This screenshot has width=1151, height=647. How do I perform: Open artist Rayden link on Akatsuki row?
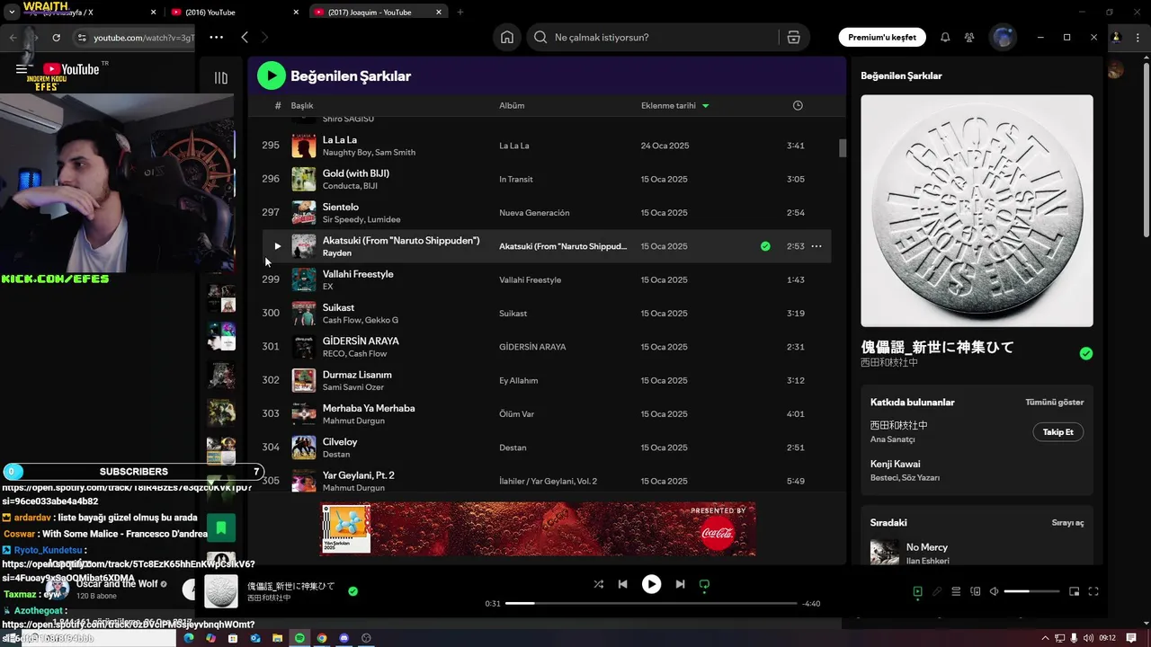[x=337, y=253]
